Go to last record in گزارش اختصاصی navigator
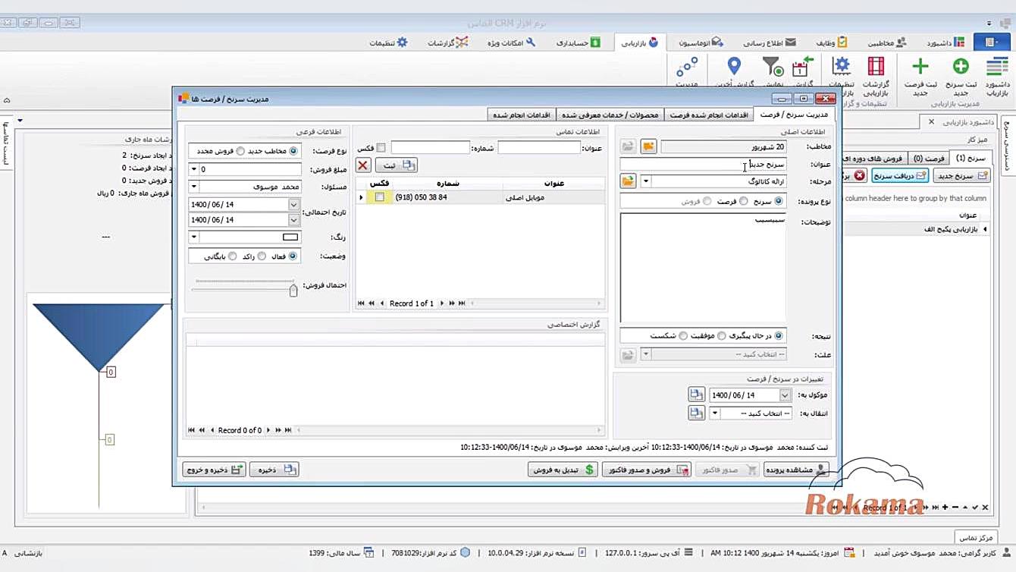 pos(289,430)
